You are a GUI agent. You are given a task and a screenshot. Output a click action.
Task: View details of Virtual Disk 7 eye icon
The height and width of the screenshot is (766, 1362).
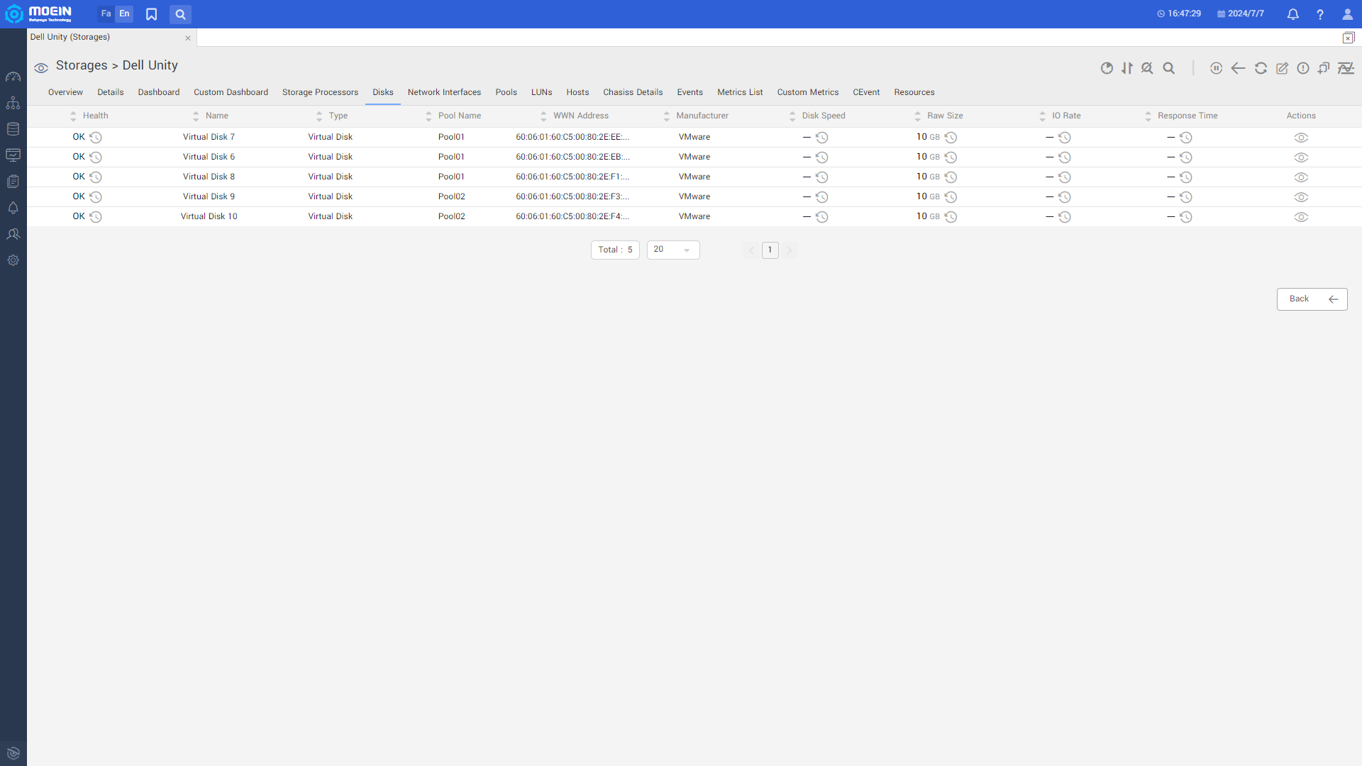tap(1301, 138)
